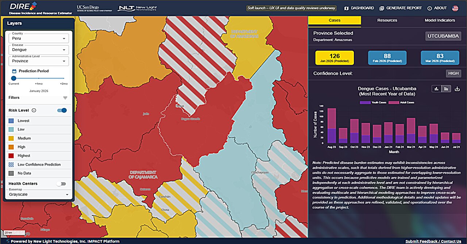Image resolution: width=467 pixels, height=244 pixels.
Task: Disable the Risk Level layer toggle
Action: pyautogui.click(x=61, y=110)
